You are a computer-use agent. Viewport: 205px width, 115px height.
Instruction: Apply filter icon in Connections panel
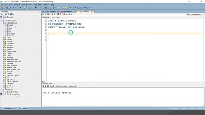click(x=8, y=14)
